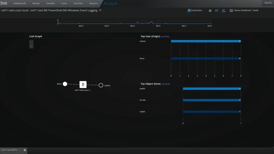The image size is (274, 154).
Task: Click the highest peak on the timeline chart
Action: coord(152,22)
